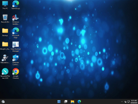Select the TeamOS.xyz Edge shortcut

[x=16, y=5]
